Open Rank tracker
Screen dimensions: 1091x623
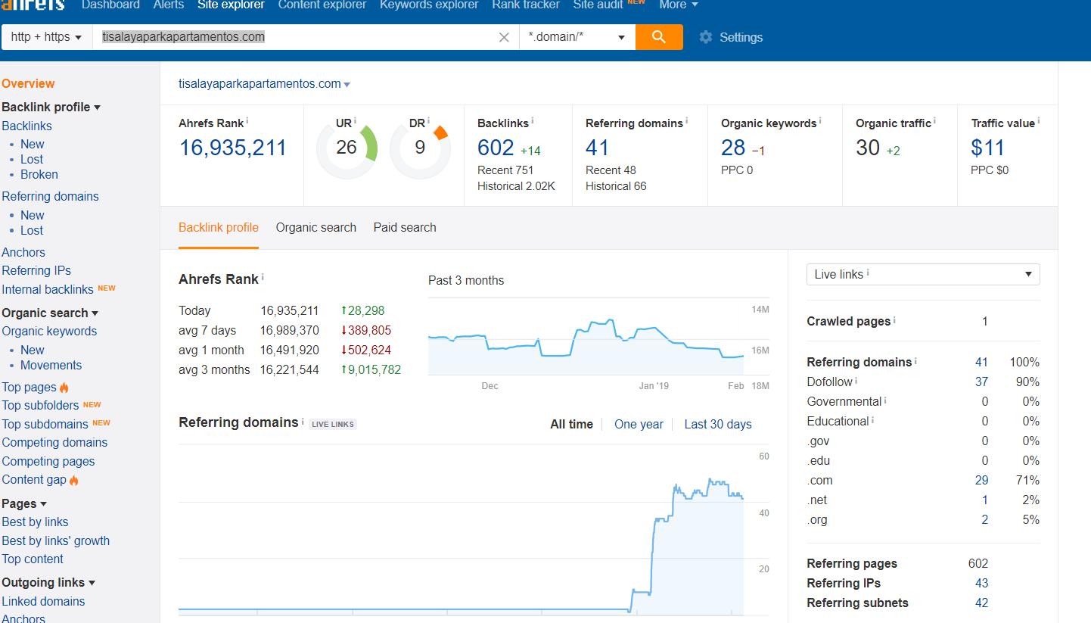pos(526,5)
